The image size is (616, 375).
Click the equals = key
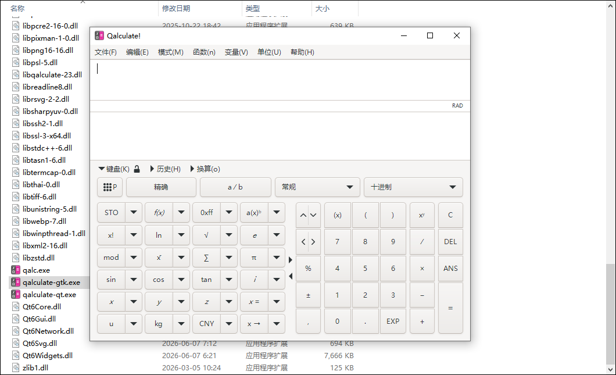coord(450,308)
